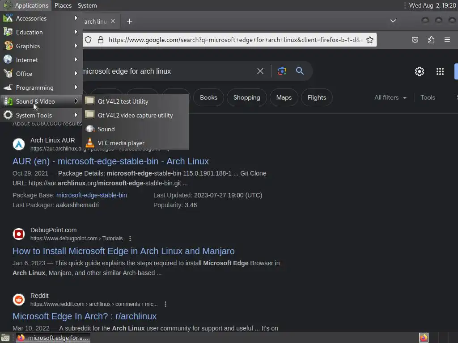Switch to Firefox taskbar window button
This screenshot has height=343, width=458.
(x=53, y=338)
